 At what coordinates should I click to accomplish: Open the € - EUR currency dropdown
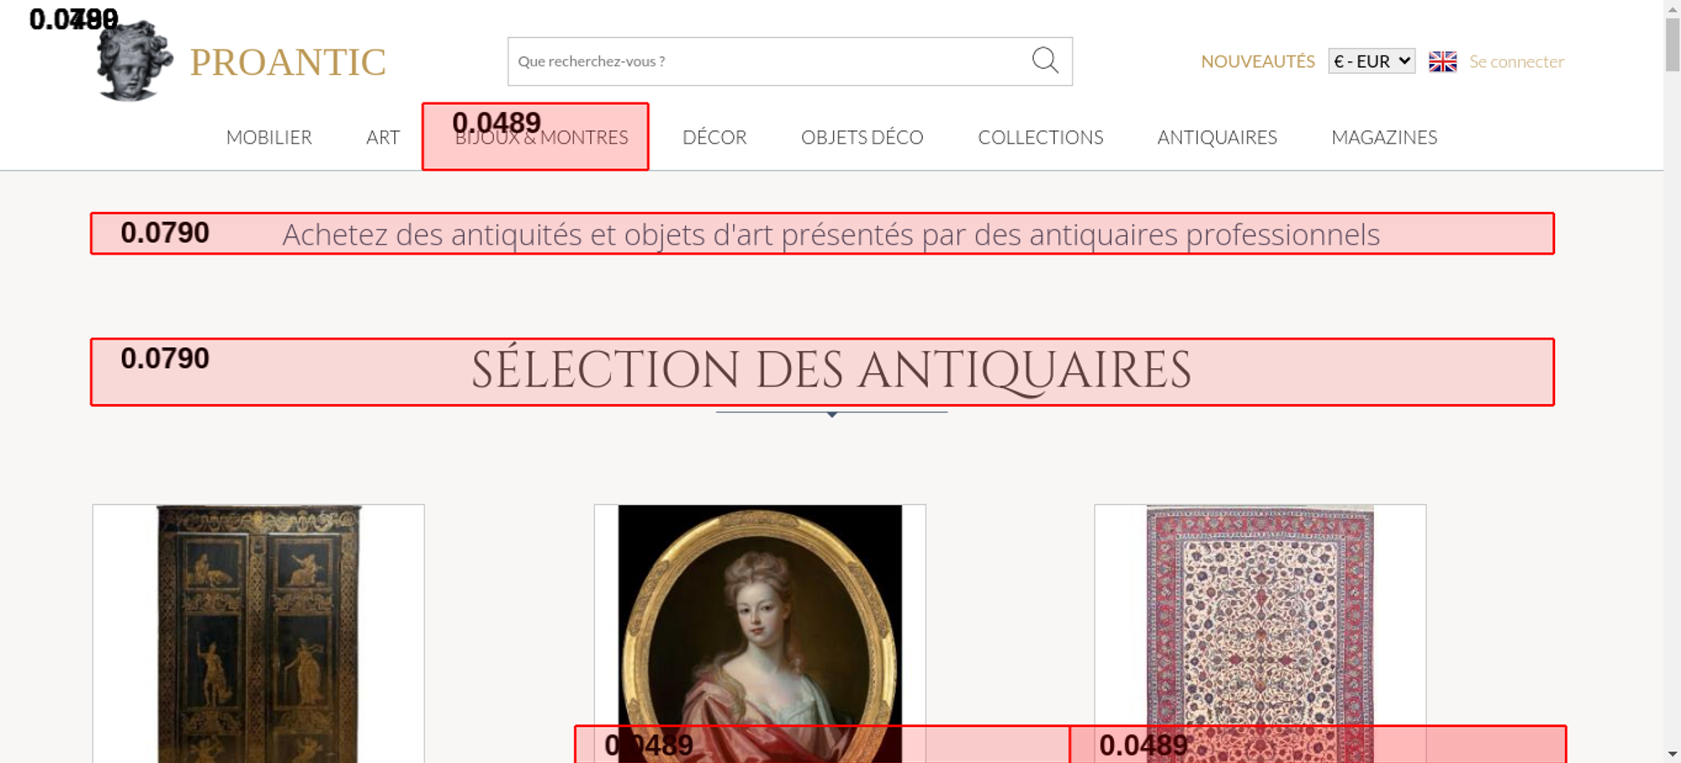[x=1371, y=61]
